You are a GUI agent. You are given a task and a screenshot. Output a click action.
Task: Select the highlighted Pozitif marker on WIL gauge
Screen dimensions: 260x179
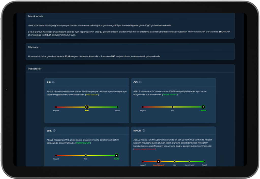tap(116, 155)
